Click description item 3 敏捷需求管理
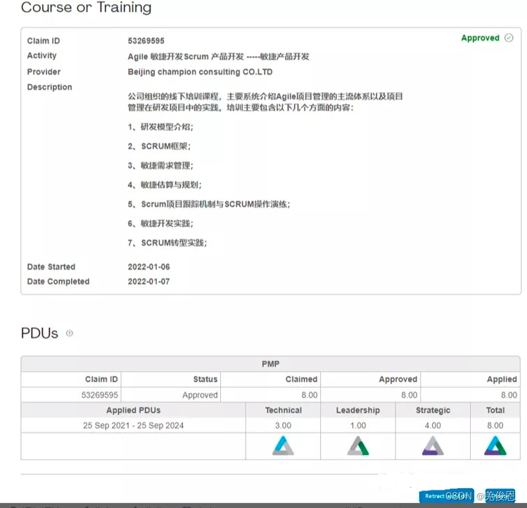The width and height of the screenshot is (527, 508). point(160,165)
